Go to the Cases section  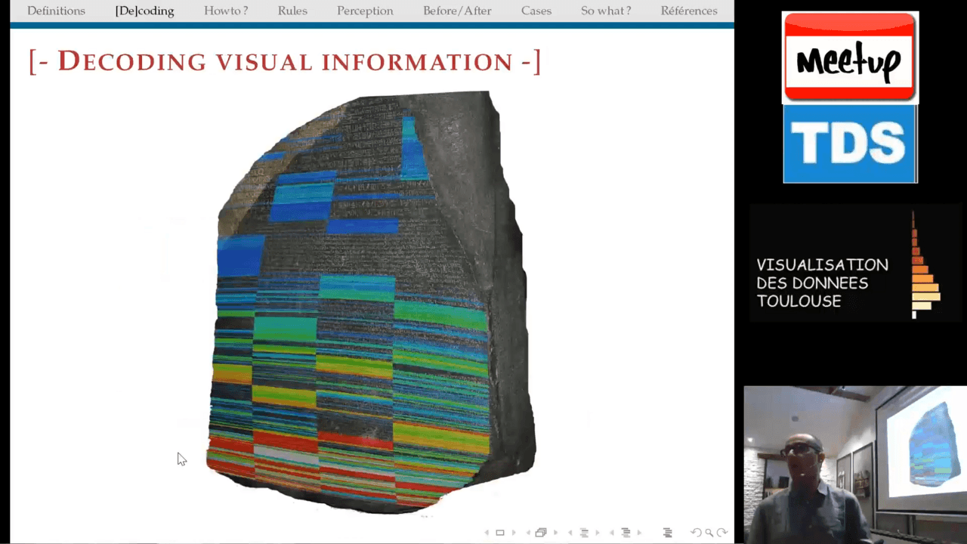click(536, 11)
